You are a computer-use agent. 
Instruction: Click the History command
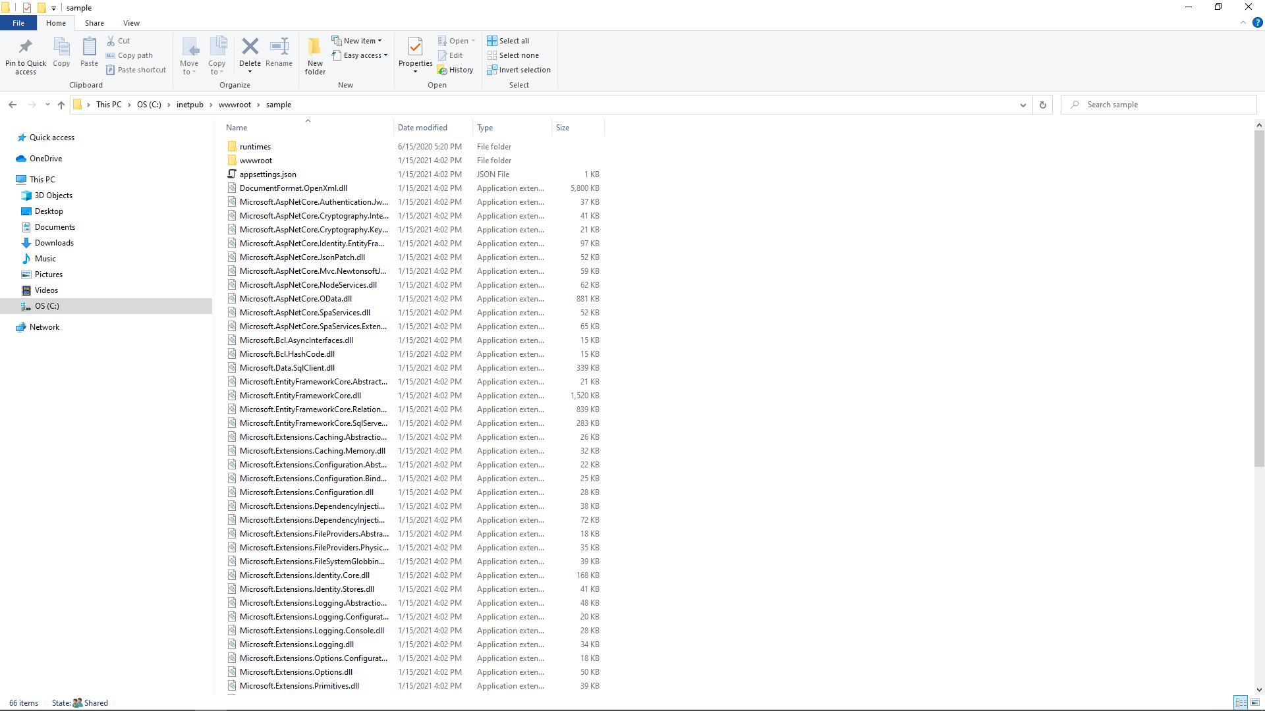tap(455, 70)
